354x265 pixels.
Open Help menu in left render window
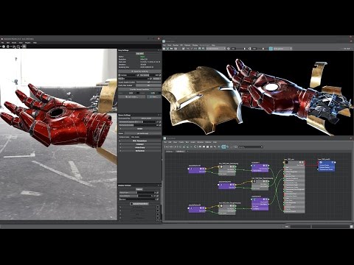coord(35,43)
